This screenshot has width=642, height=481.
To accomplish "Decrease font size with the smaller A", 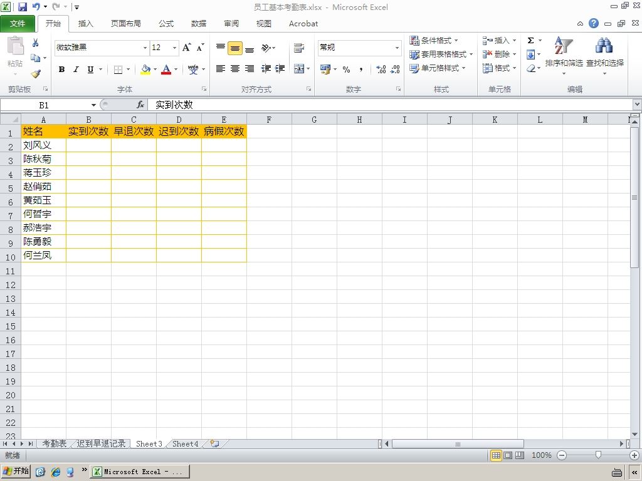I will coord(200,48).
